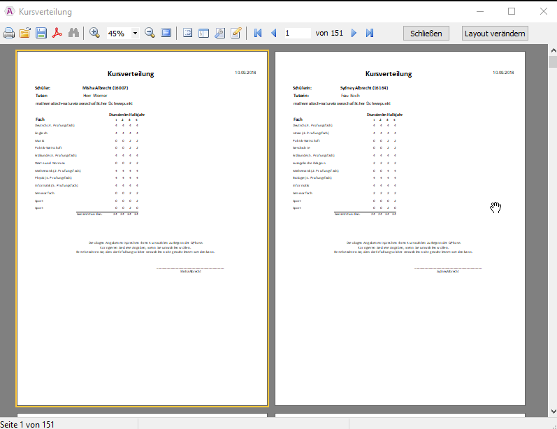Click the vertical scrollbar up arrow
The image size is (557, 429).
tap(553, 50)
